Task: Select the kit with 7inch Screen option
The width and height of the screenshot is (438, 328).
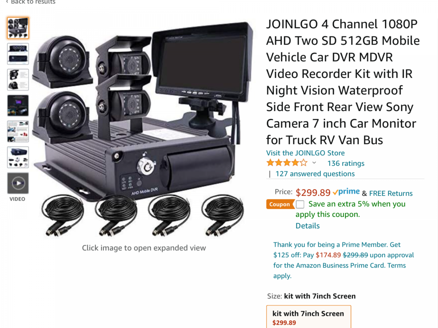Action: coord(309,317)
